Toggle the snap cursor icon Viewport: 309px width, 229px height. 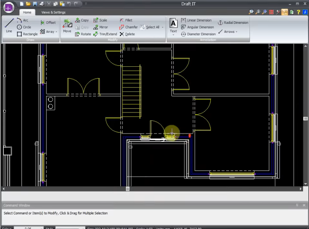278,12
